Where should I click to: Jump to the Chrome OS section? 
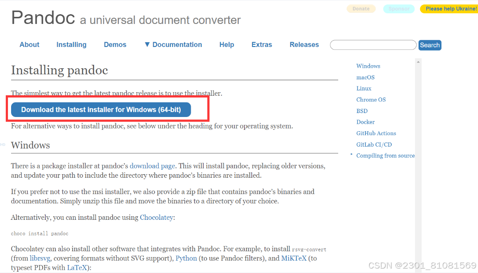pyautogui.click(x=371, y=100)
